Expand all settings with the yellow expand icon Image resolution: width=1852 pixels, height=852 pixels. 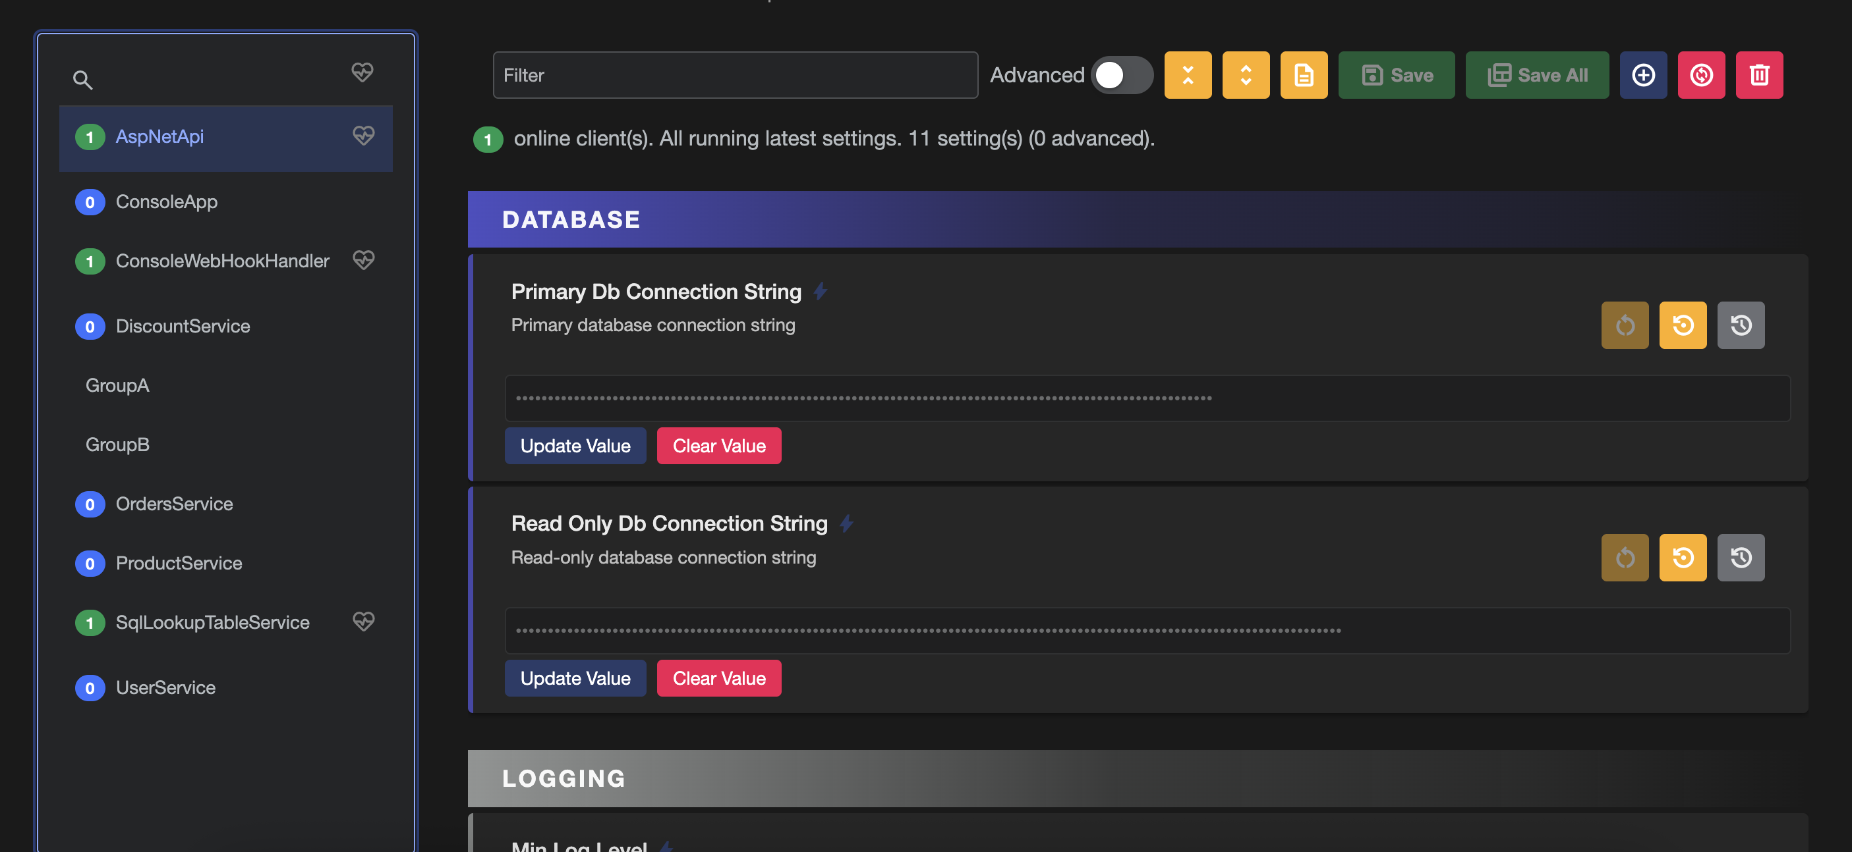[x=1246, y=74]
